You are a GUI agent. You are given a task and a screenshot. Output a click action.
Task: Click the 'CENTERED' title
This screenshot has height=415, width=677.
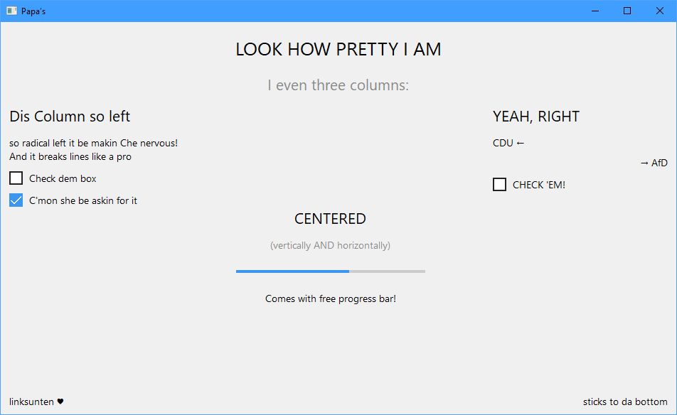tap(330, 219)
